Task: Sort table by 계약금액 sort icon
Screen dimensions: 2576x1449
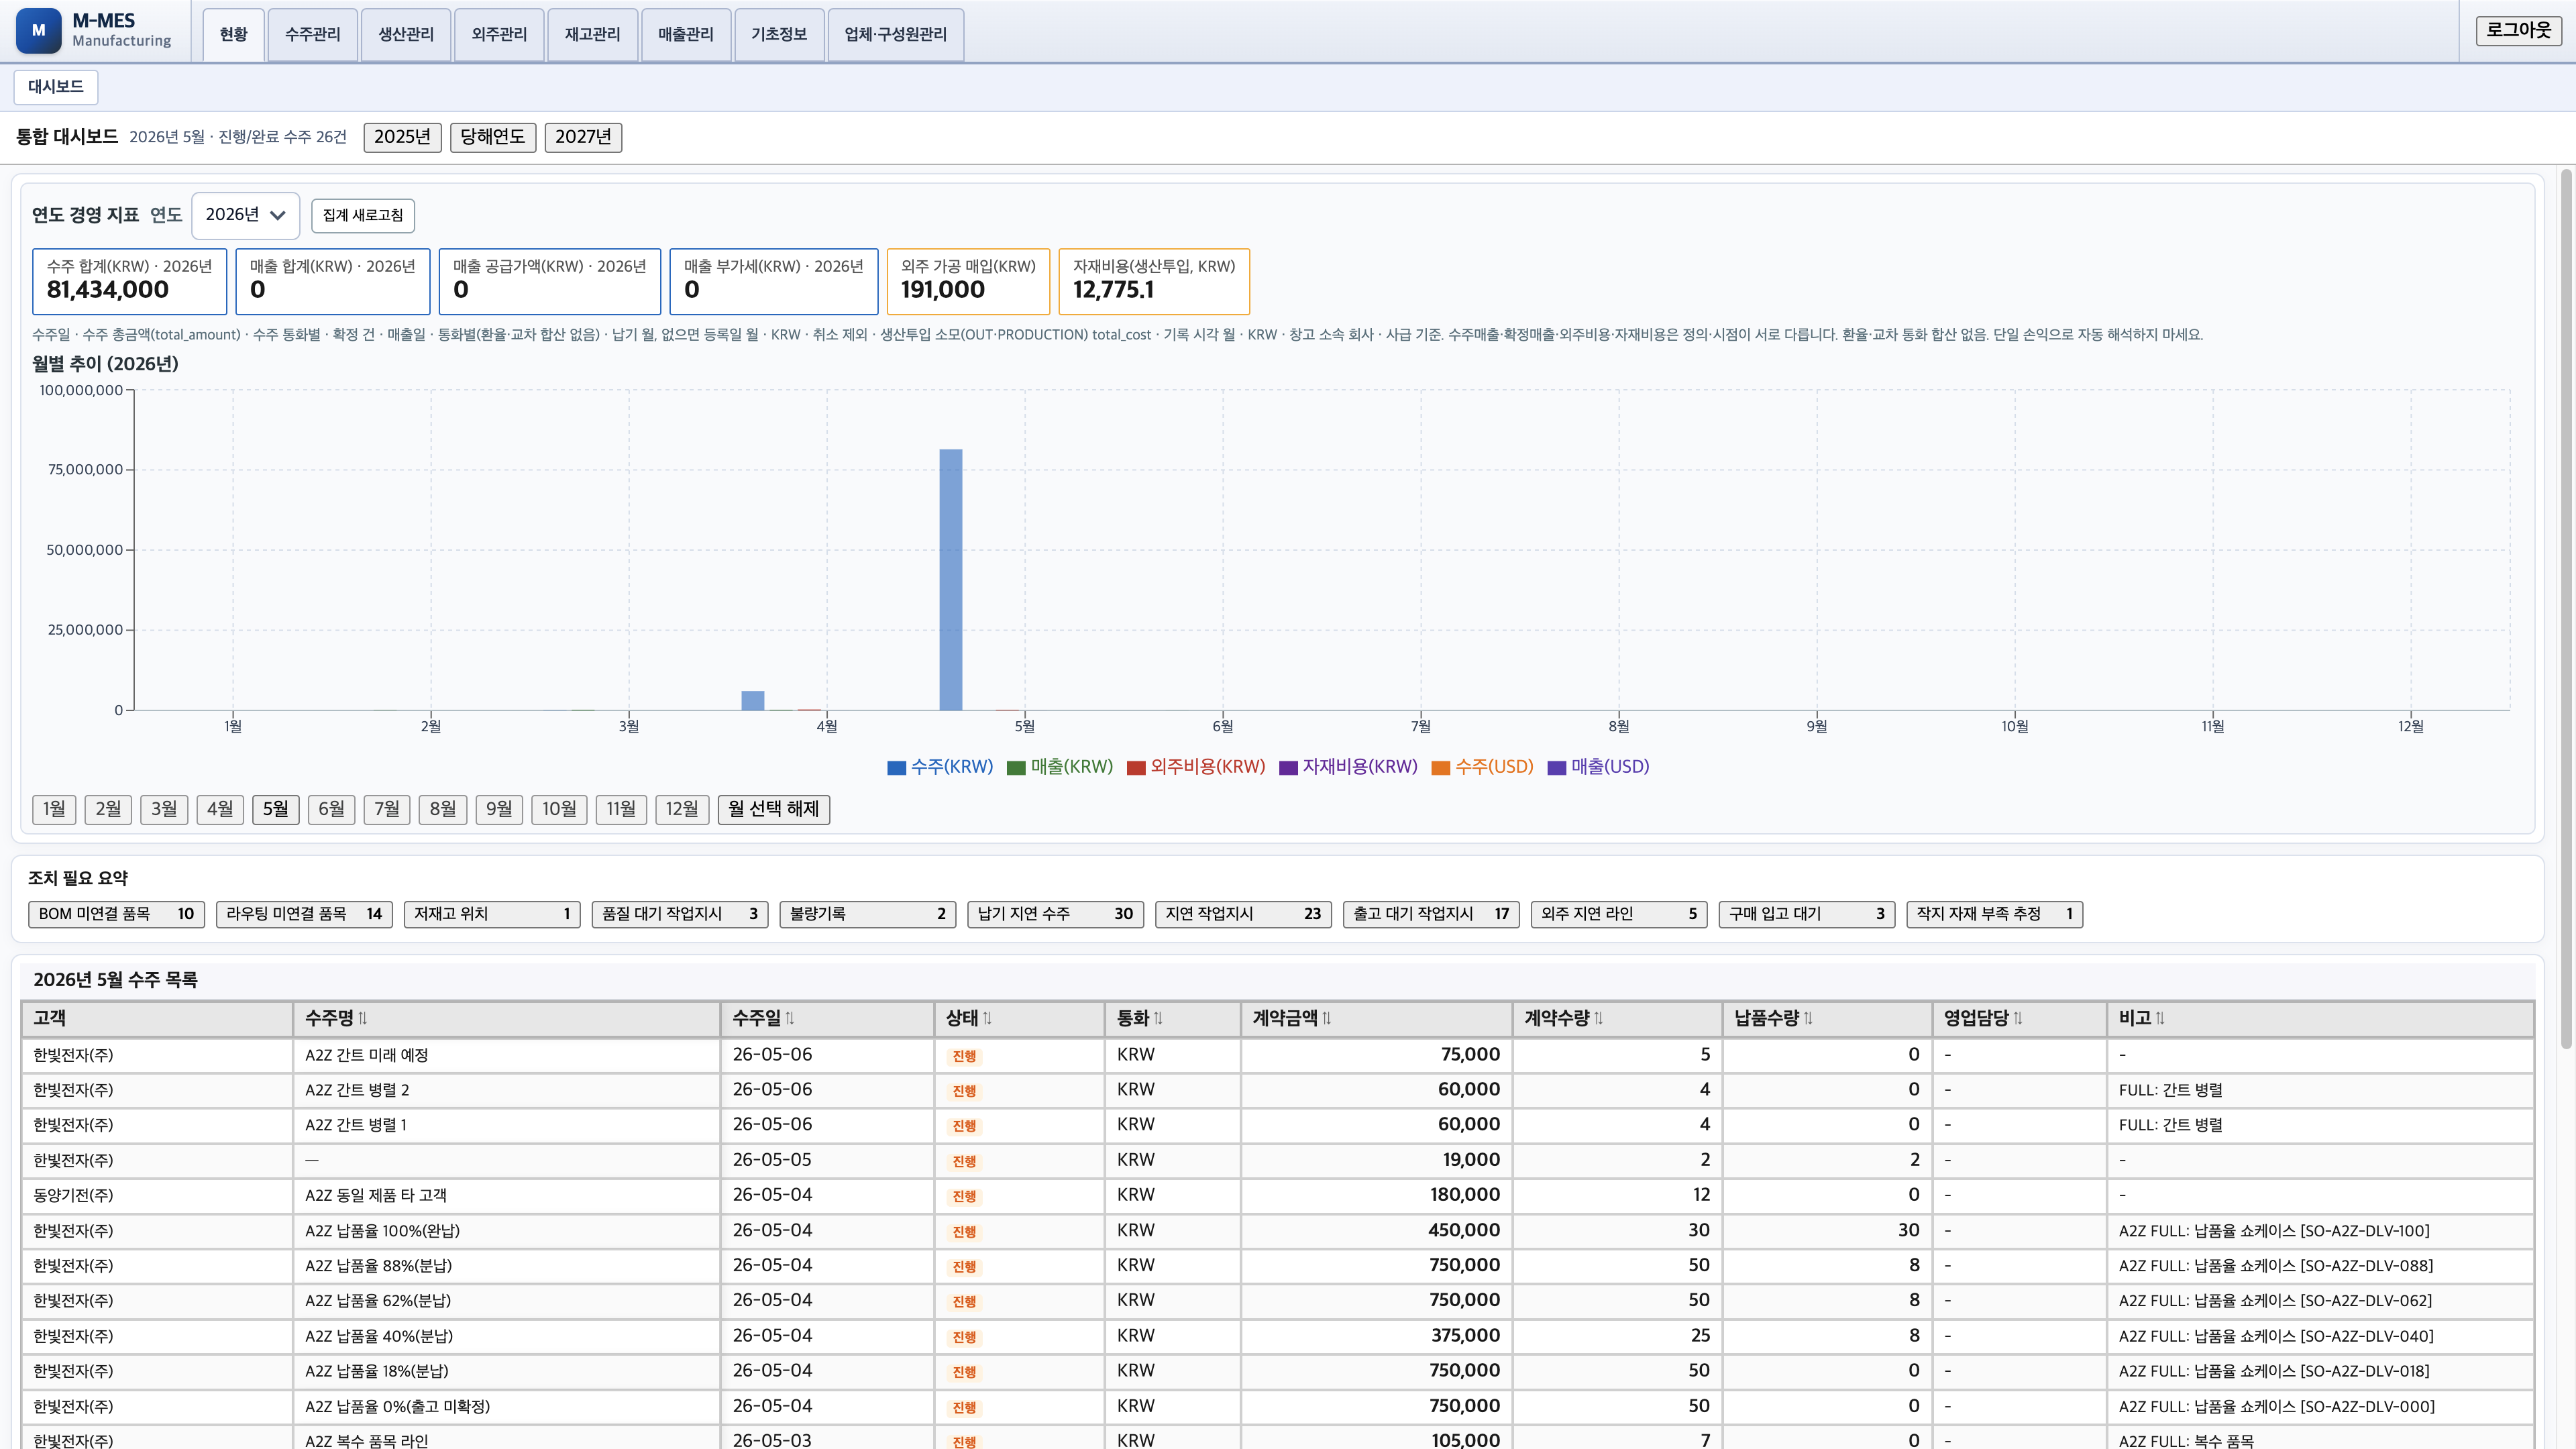Action: coord(1327,1018)
